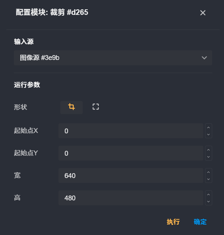Image resolution: width=224 pixels, height=235 pixels.
Task: Select the crop rectangle shape icon
Action: point(71,107)
